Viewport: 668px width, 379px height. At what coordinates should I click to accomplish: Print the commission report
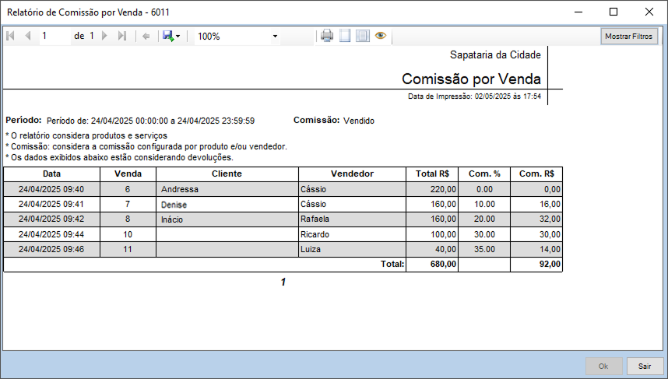tap(327, 36)
